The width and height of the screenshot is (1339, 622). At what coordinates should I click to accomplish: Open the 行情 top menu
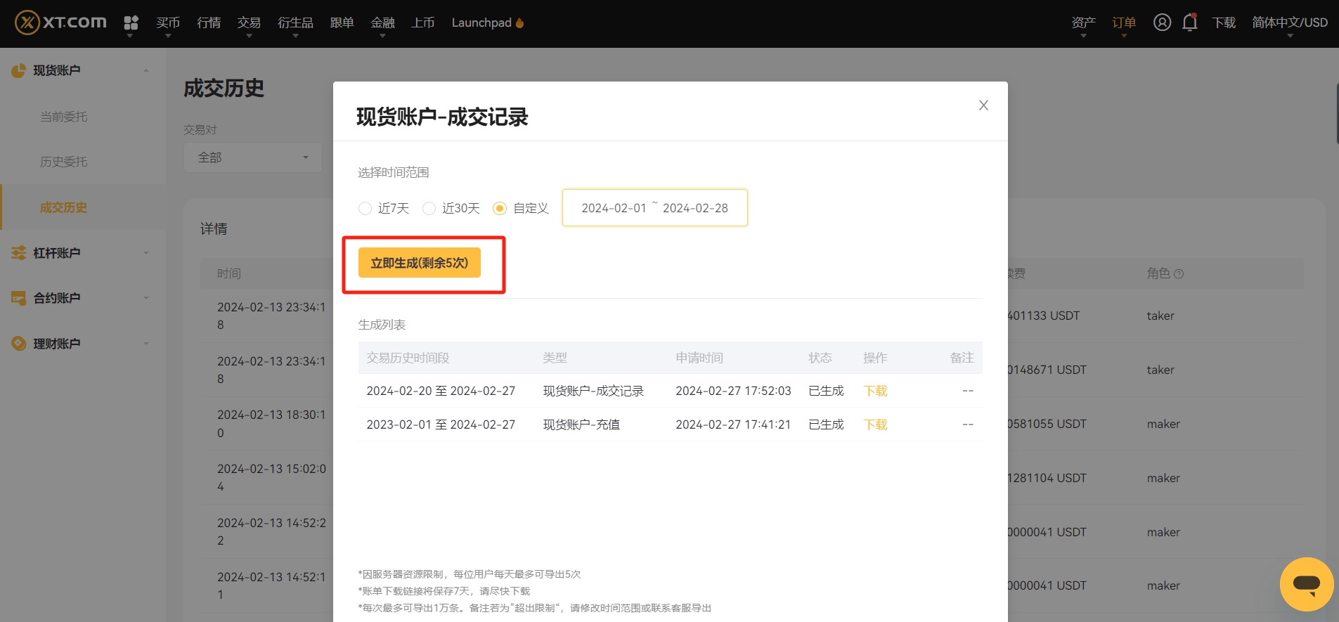(209, 22)
